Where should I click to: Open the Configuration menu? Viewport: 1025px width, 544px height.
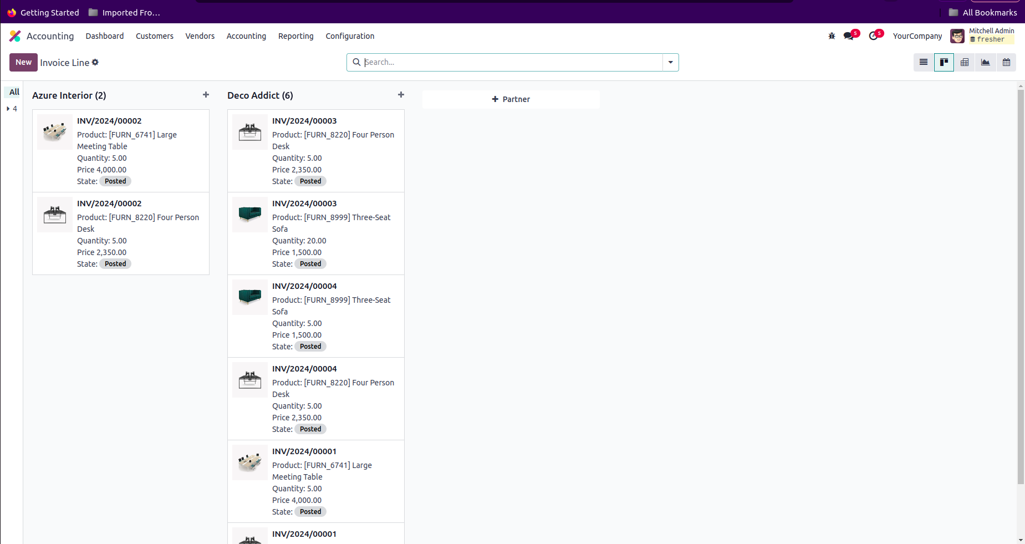350,36
